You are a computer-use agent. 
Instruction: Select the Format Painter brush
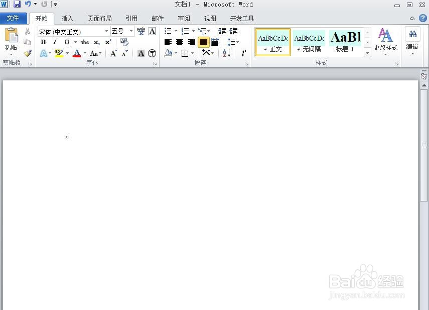click(28, 53)
